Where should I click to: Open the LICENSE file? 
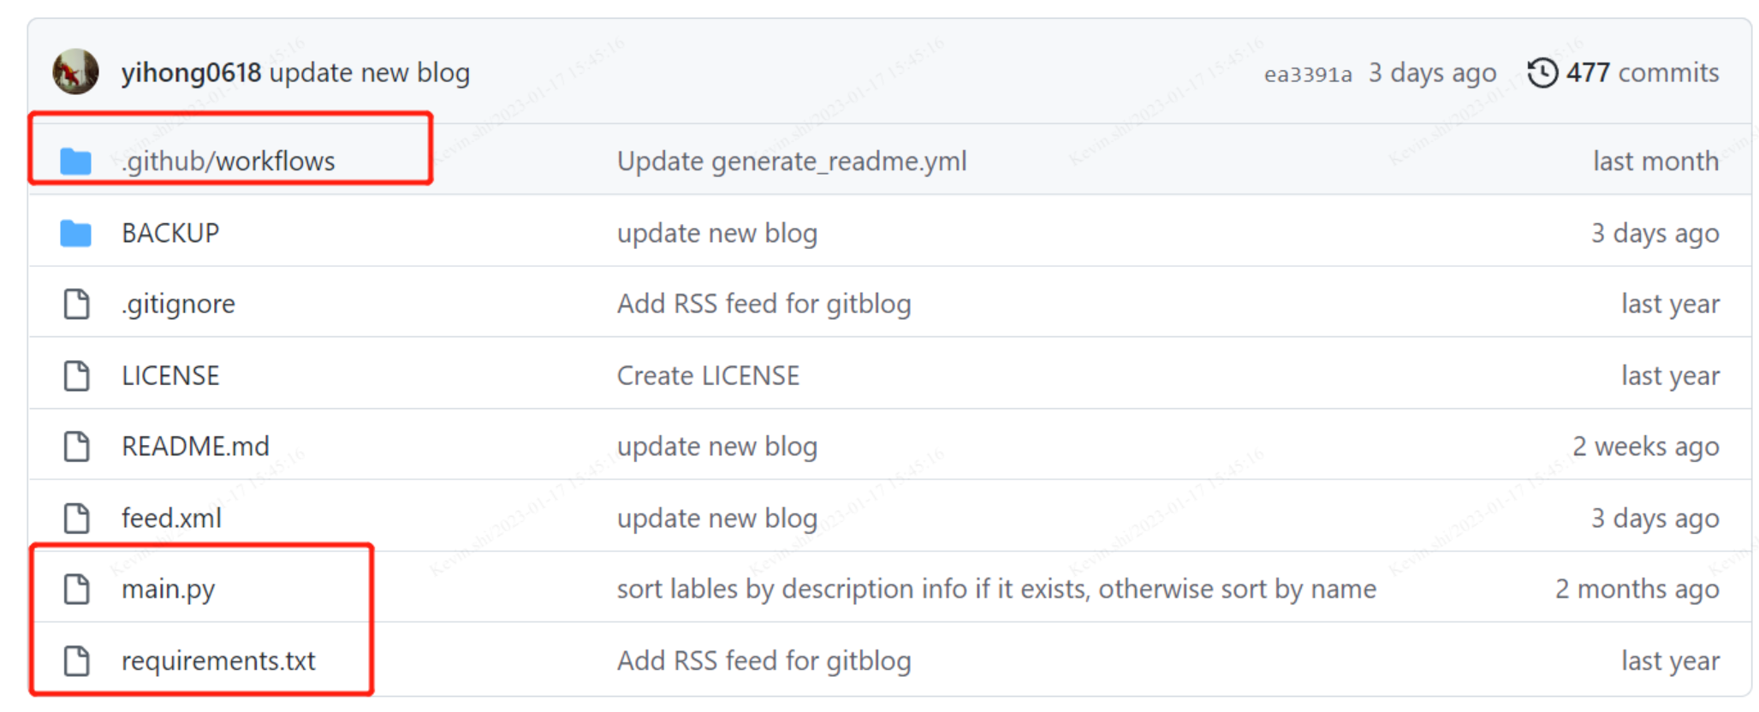(170, 374)
